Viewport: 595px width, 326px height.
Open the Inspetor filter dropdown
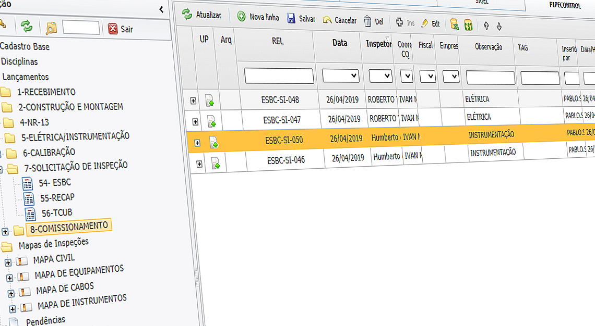point(380,76)
